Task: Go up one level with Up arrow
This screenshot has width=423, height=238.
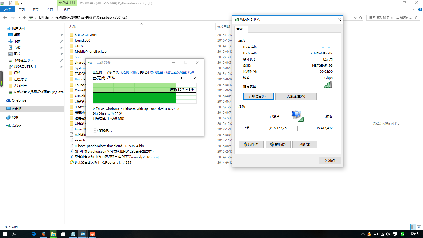Action: pos(25,17)
